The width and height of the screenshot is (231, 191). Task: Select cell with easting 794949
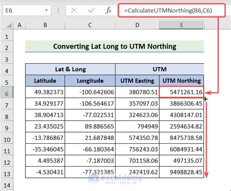pyautogui.click(x=137, y=126)
